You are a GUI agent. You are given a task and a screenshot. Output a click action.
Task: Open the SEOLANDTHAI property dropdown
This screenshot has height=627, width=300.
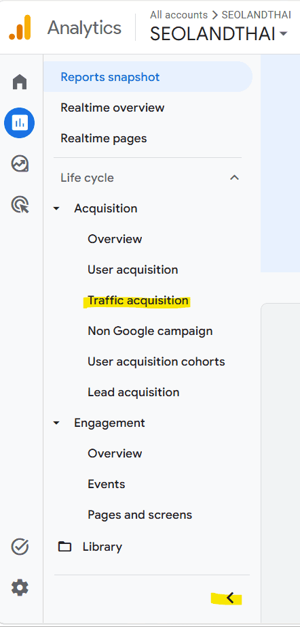(x=219, y=35)
